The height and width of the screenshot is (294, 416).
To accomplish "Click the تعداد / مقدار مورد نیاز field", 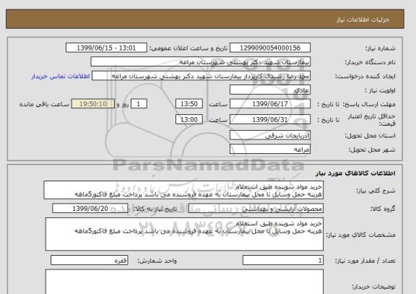I will click(283, 260).
